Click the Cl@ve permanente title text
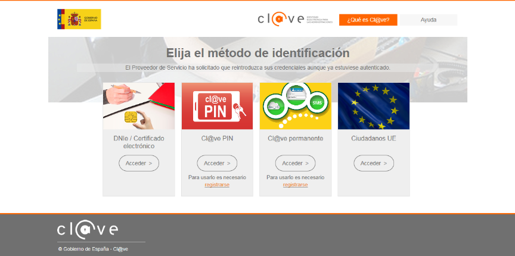 tap(295, 139)
